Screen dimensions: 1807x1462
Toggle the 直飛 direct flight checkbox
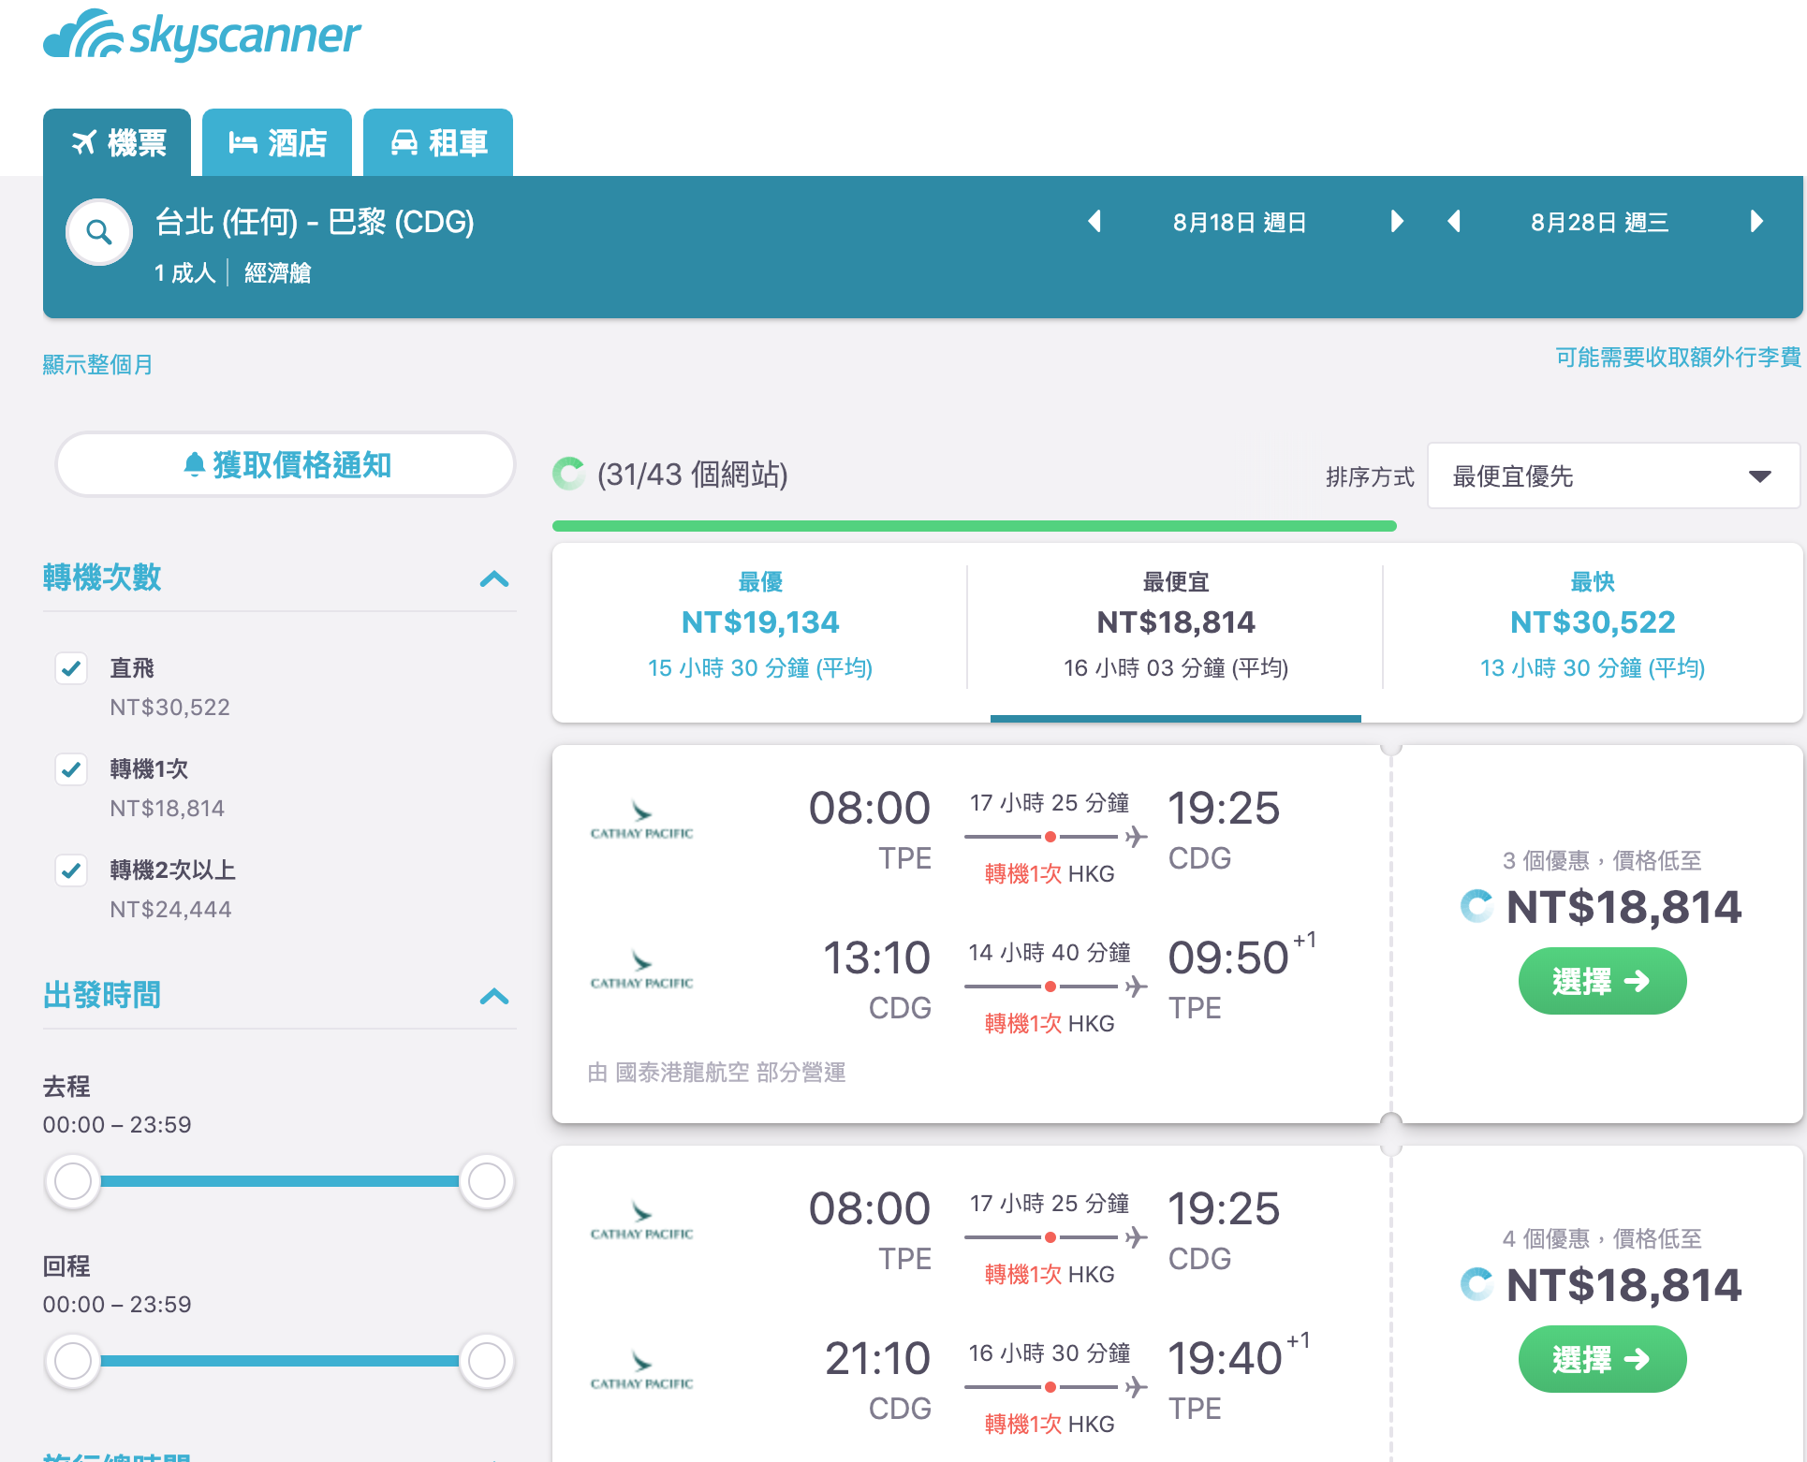click(71, 668)
